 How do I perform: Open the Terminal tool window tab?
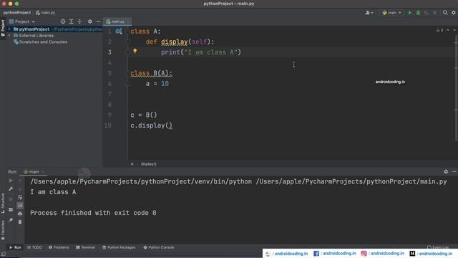point(85,247)
